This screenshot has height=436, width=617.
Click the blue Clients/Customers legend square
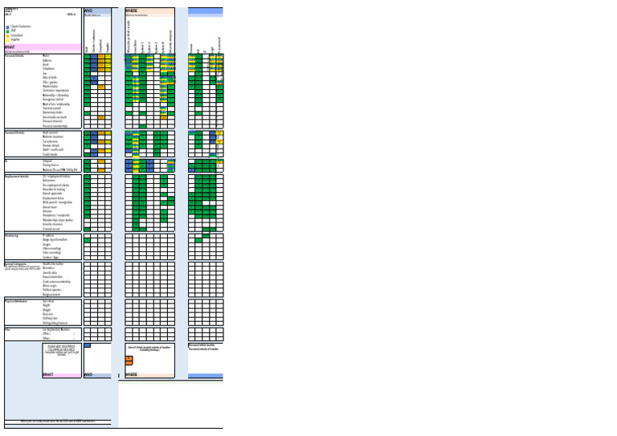[x=7, y=27]
